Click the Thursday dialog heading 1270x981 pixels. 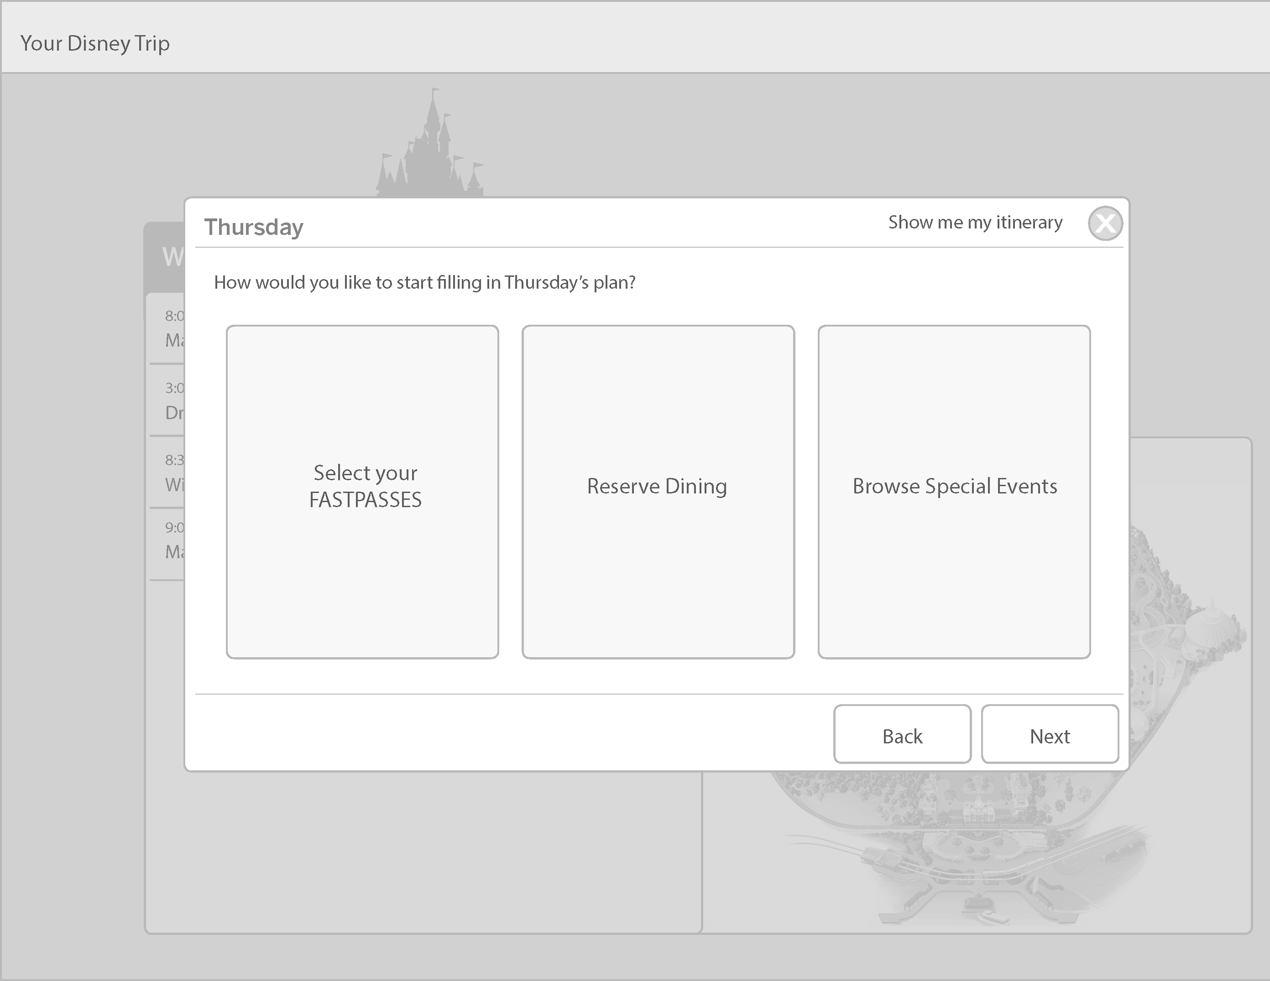click(x=254, y=227)
